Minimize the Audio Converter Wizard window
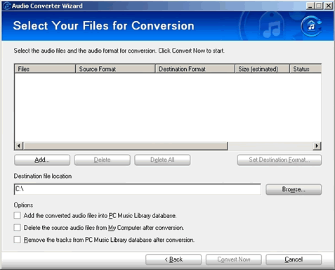Viewport: 335px width, 270px height. 310,6
